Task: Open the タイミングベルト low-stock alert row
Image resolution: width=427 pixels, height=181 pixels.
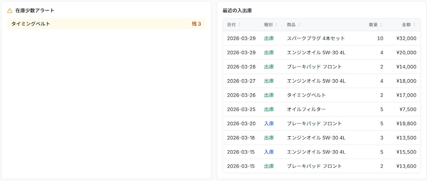Action: [x=106, y=24]
